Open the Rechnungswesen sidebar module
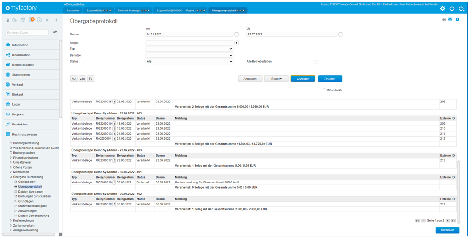 tap(31, 134)
